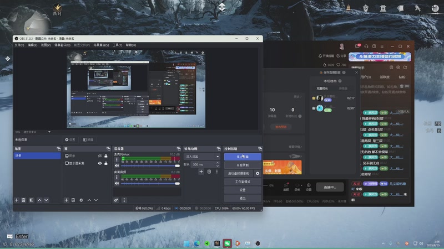This screenshot has width=444, height=249.
Task: Open the preview scaling dropdown below the preview
Action: pyautogui.click(x=49, y=132)
